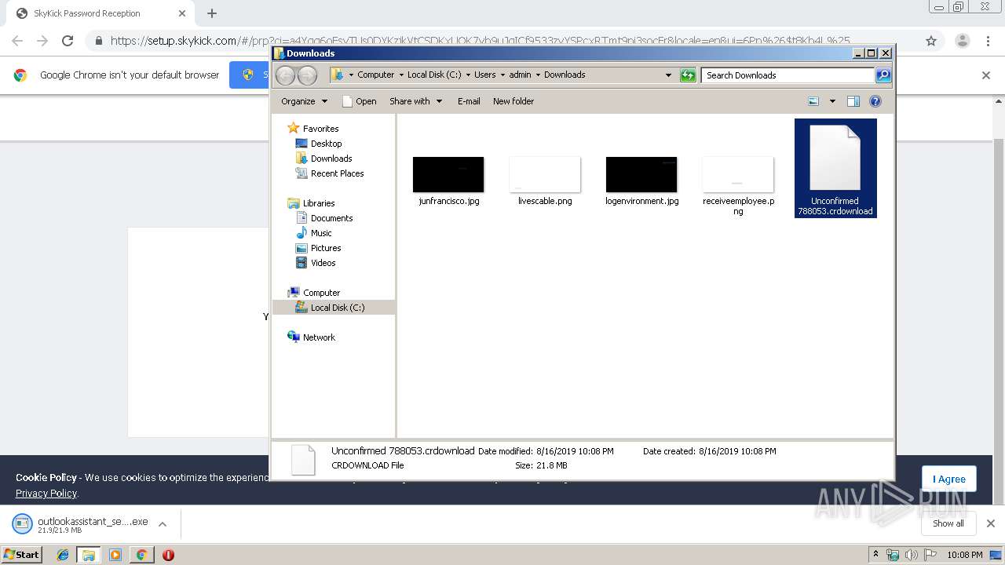
Task: Show hidden system tray icons
Action: click(875, 555)
